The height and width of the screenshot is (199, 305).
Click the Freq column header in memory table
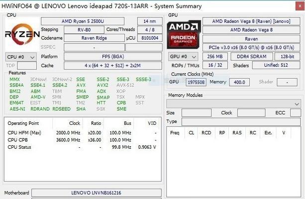(175, 133)
